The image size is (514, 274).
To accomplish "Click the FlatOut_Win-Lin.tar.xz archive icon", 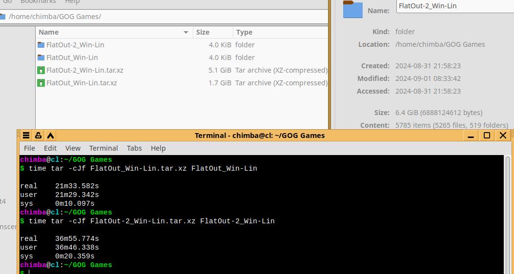I will pyautogui.click(x=41, y=83).
